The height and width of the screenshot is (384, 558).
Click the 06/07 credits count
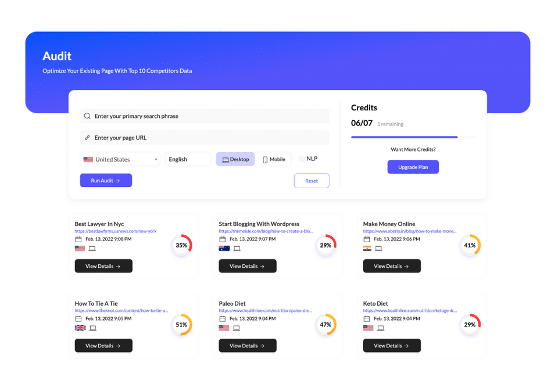[362, 123]
